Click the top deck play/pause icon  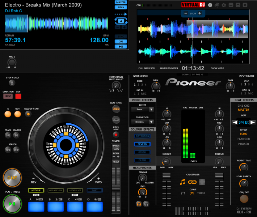point(121,47)
